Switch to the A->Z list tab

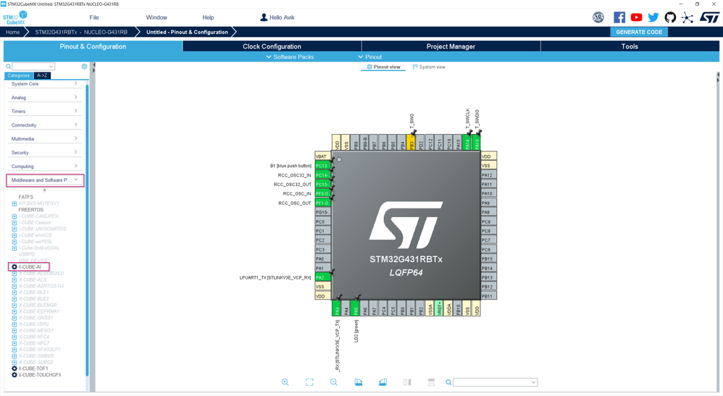(42, 75)
